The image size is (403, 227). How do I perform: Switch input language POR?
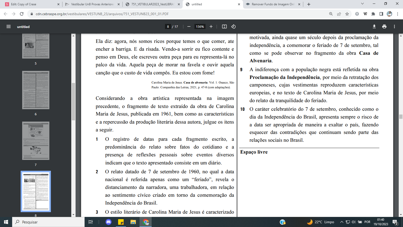(367, 222)
